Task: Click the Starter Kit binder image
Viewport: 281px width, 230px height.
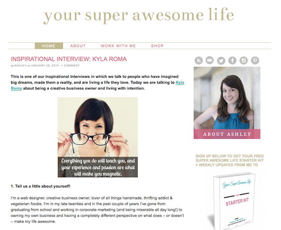Action: point(233,201)
